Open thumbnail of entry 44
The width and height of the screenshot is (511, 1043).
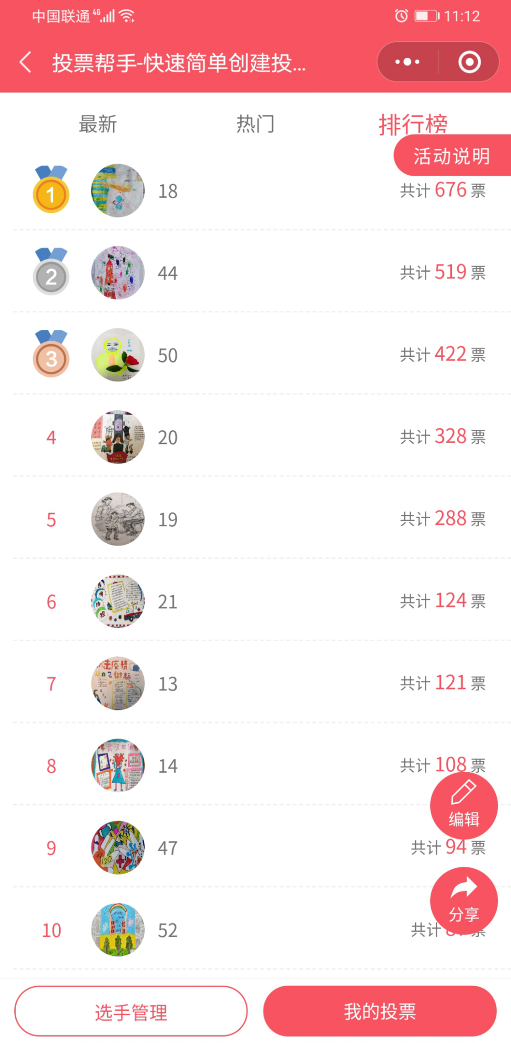pos(118,273)
